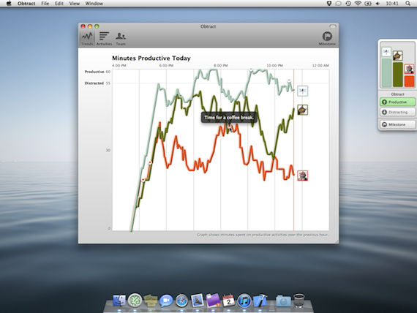Open iChat from the Dock
Image resolution: width=417 pixels, height=313 pixels.
[x=166, y=301]
